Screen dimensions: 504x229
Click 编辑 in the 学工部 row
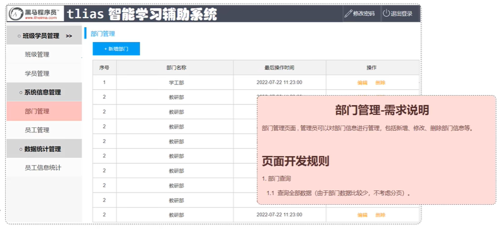[x=362, y=83]
